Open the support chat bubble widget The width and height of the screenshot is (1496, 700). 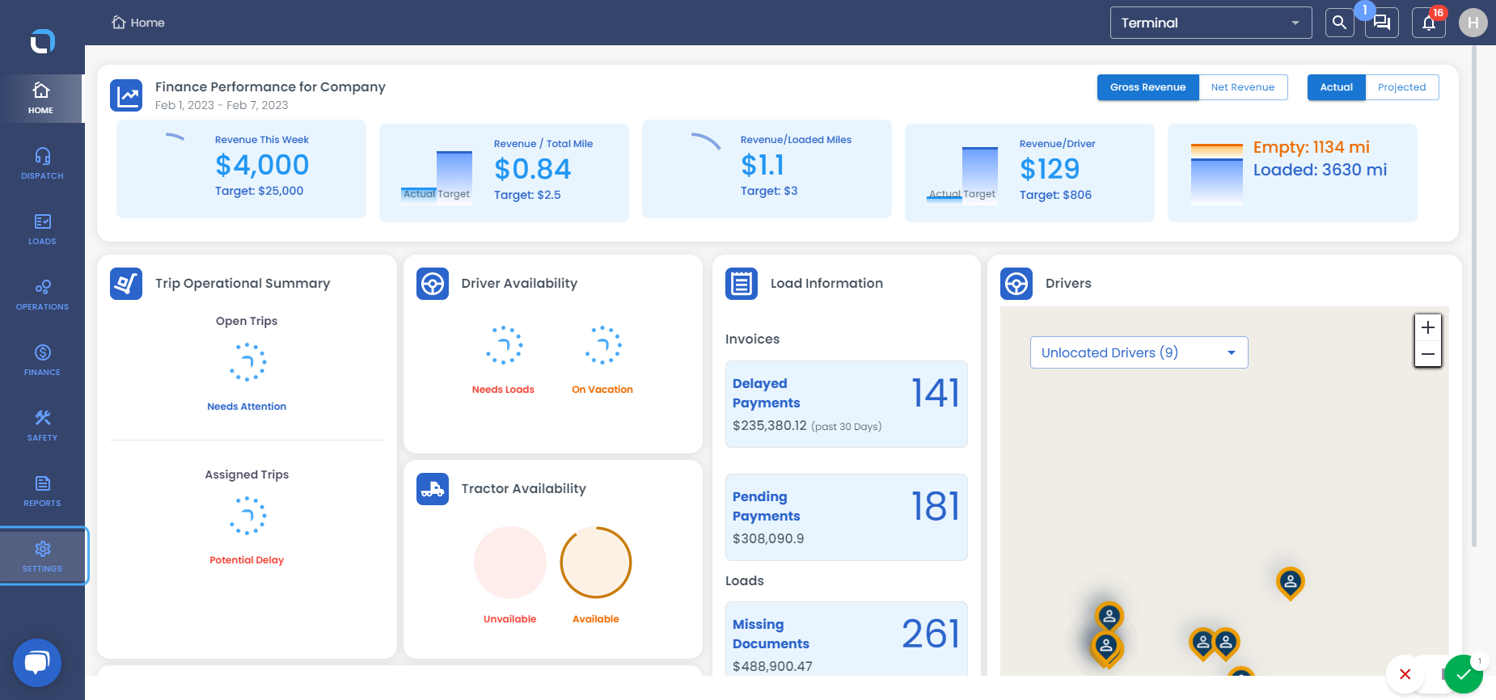click(37, 663)
